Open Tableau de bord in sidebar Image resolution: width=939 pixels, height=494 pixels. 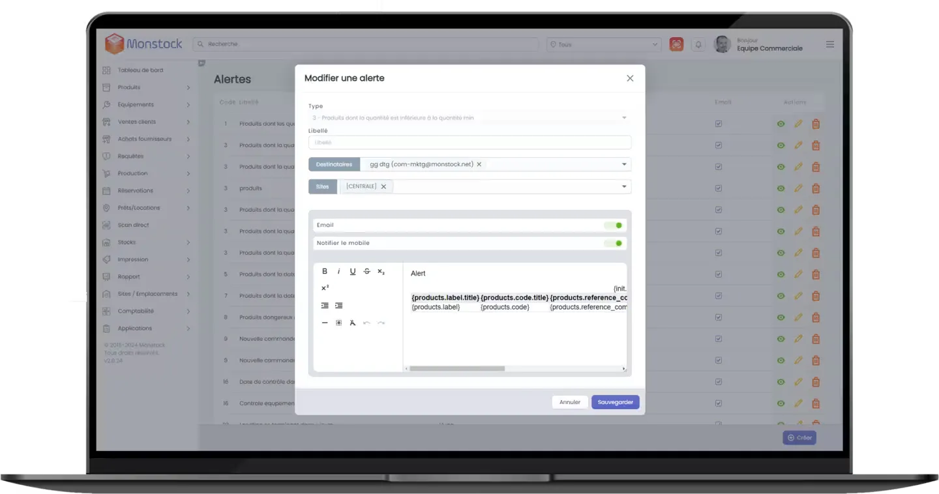(140, 70)
